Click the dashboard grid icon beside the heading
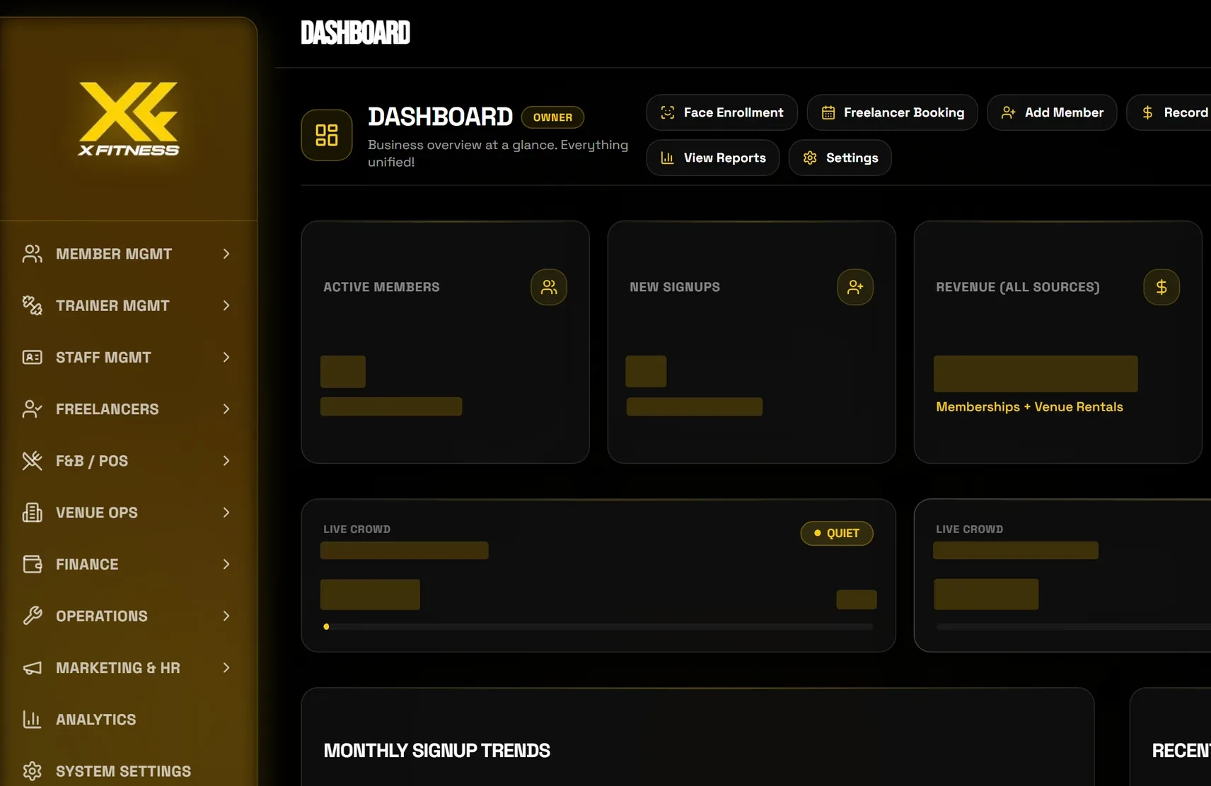 coord(327,135)
